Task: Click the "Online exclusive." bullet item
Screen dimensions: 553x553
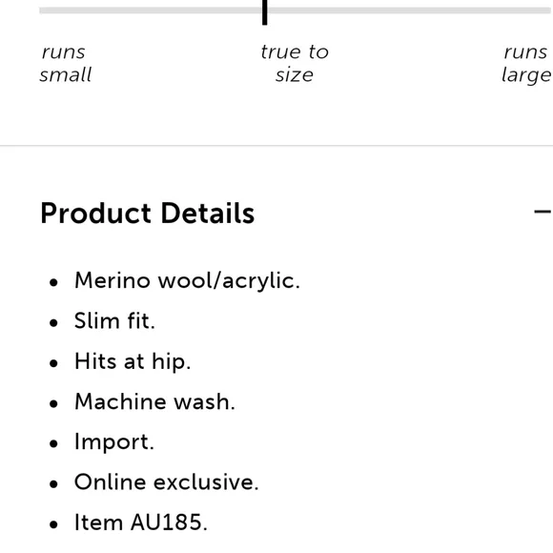Action: point(167,482)
